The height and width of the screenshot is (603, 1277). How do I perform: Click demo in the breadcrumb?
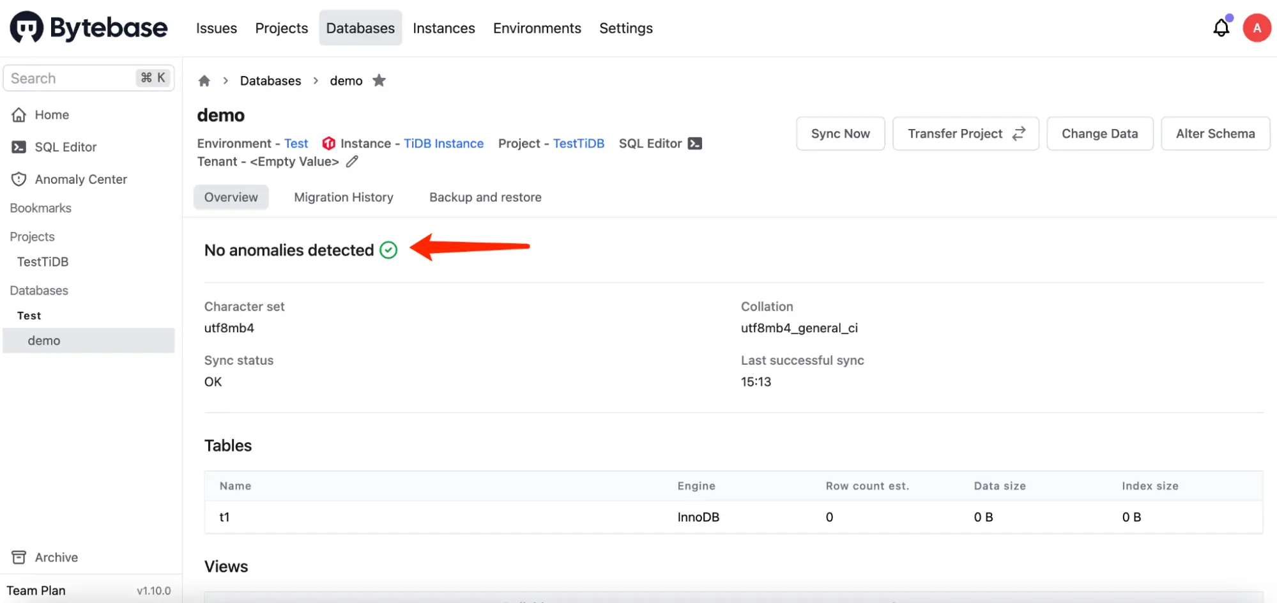346,80
